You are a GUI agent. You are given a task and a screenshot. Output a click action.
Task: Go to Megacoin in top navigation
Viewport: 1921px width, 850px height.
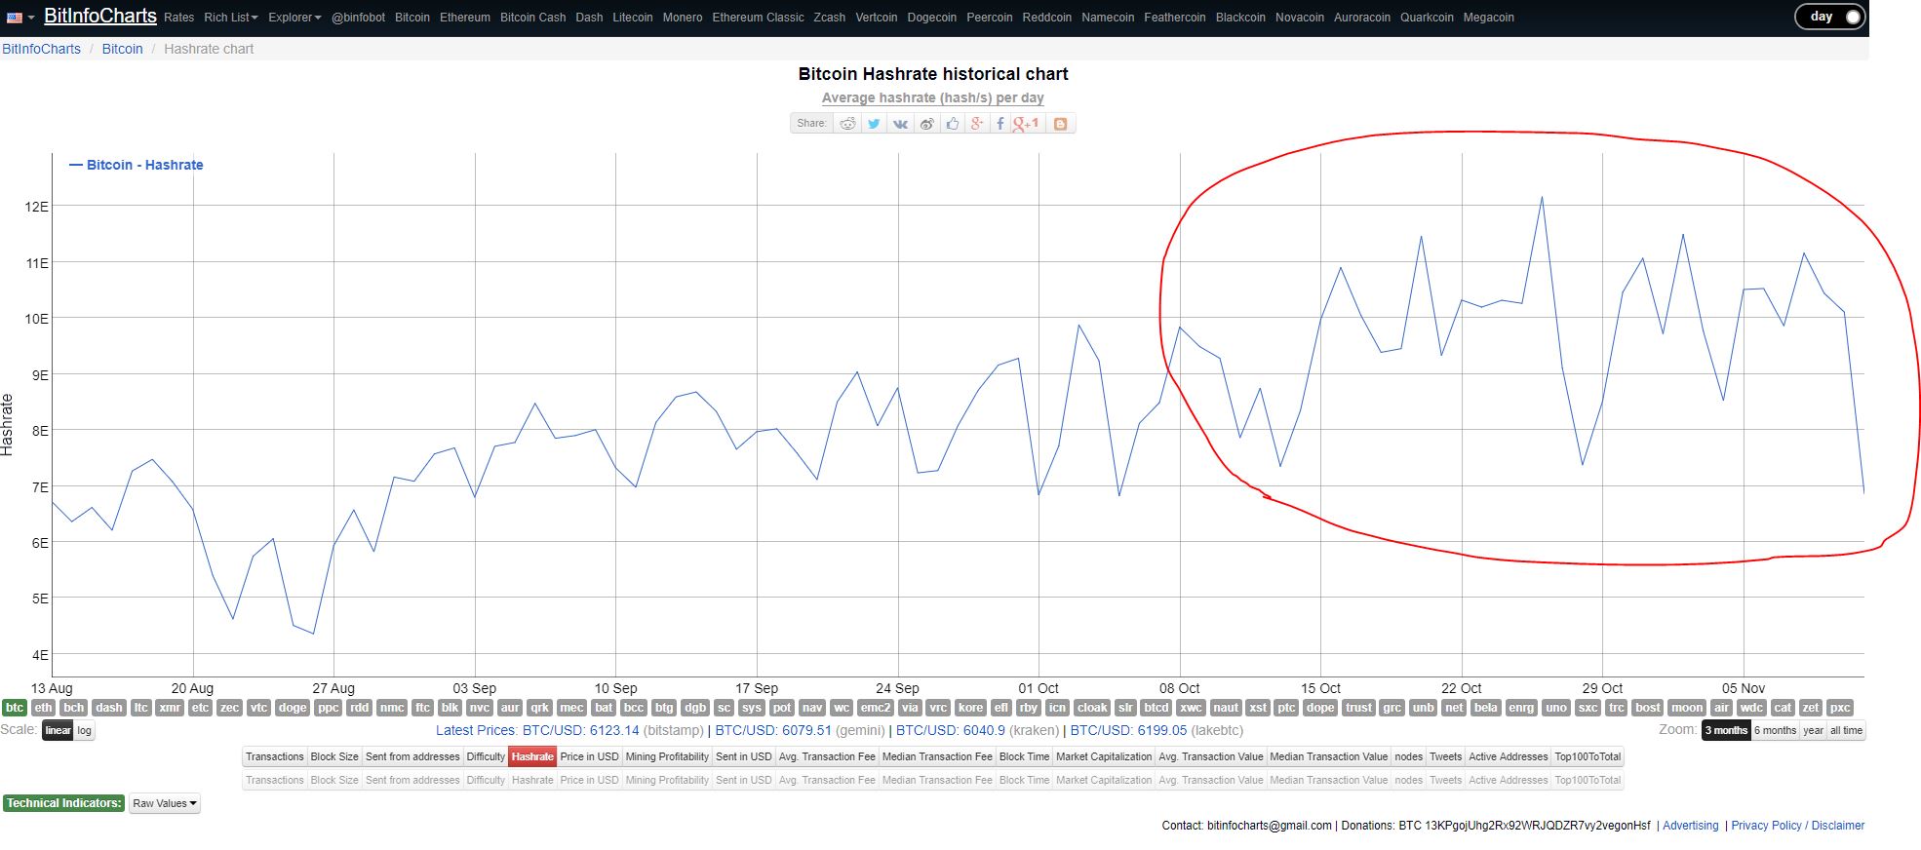click(1489, 18)
